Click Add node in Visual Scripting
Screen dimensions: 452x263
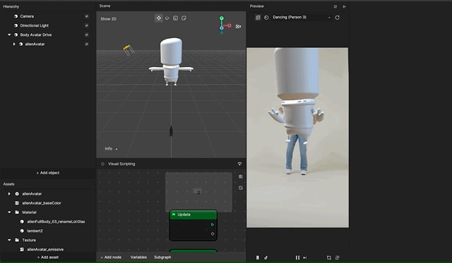pos(111,257)
